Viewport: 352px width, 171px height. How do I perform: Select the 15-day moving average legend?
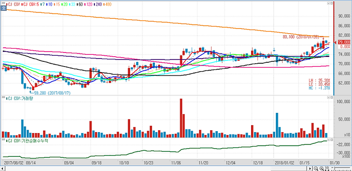pyautogui.click(x=57, y=4)
